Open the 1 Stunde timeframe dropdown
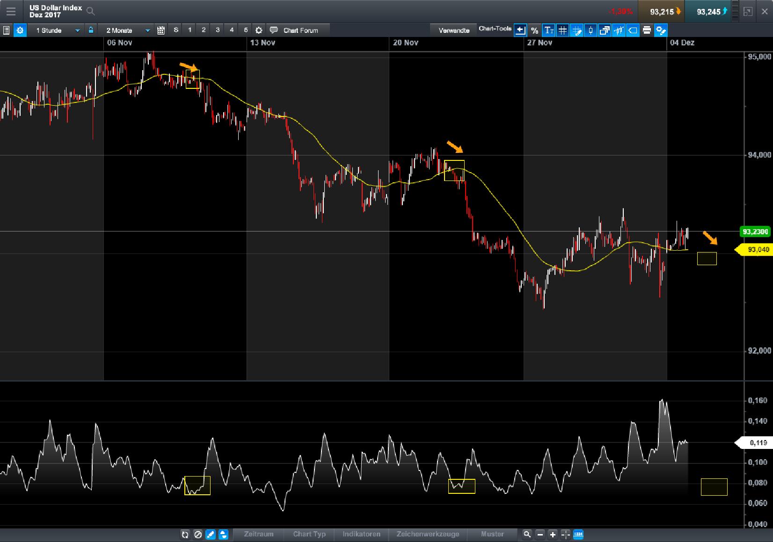This screenshot has width=773, height=542. [55, 30]
